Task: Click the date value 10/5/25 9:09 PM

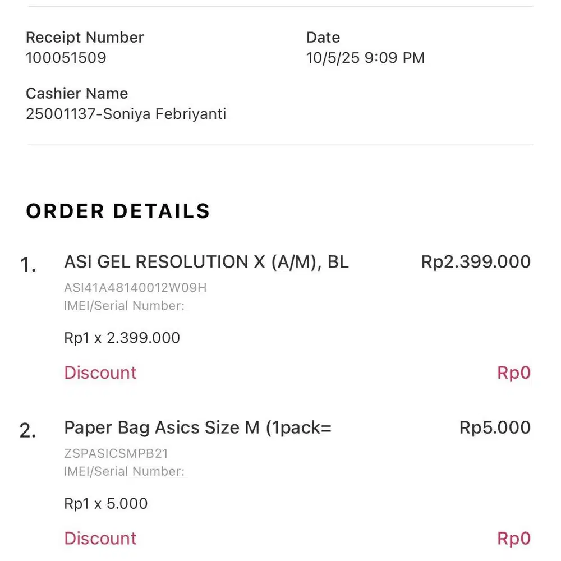Action: click(365, 58)
